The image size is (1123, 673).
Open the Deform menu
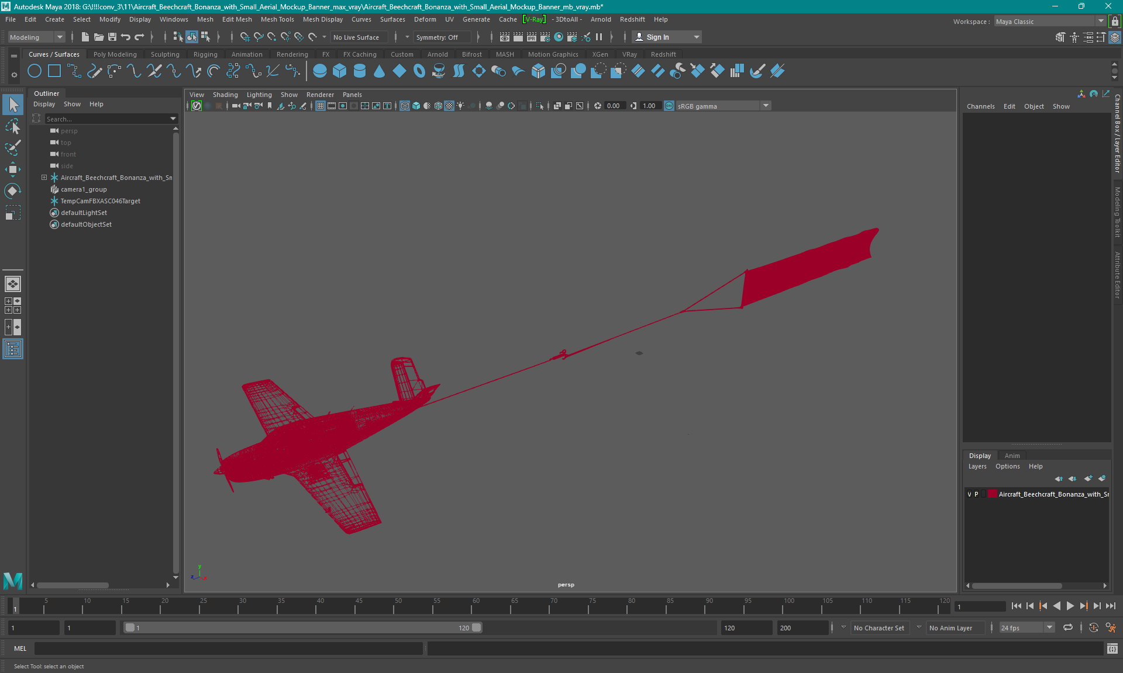[x=425, y=19]
